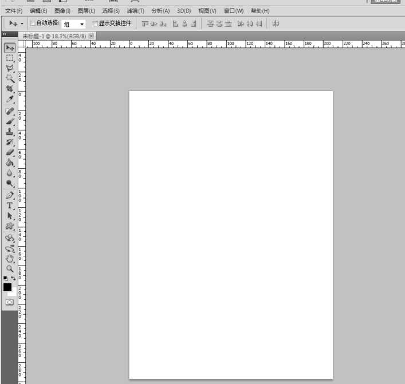Toggle Quick Mask mode button
This screenshot has width=405, height=384.
tap(10, 302)
